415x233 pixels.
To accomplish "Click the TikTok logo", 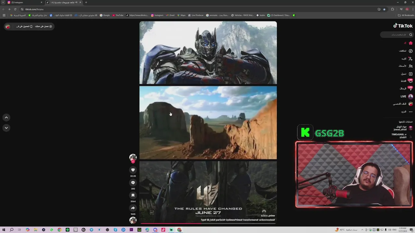I will [403, 26].
